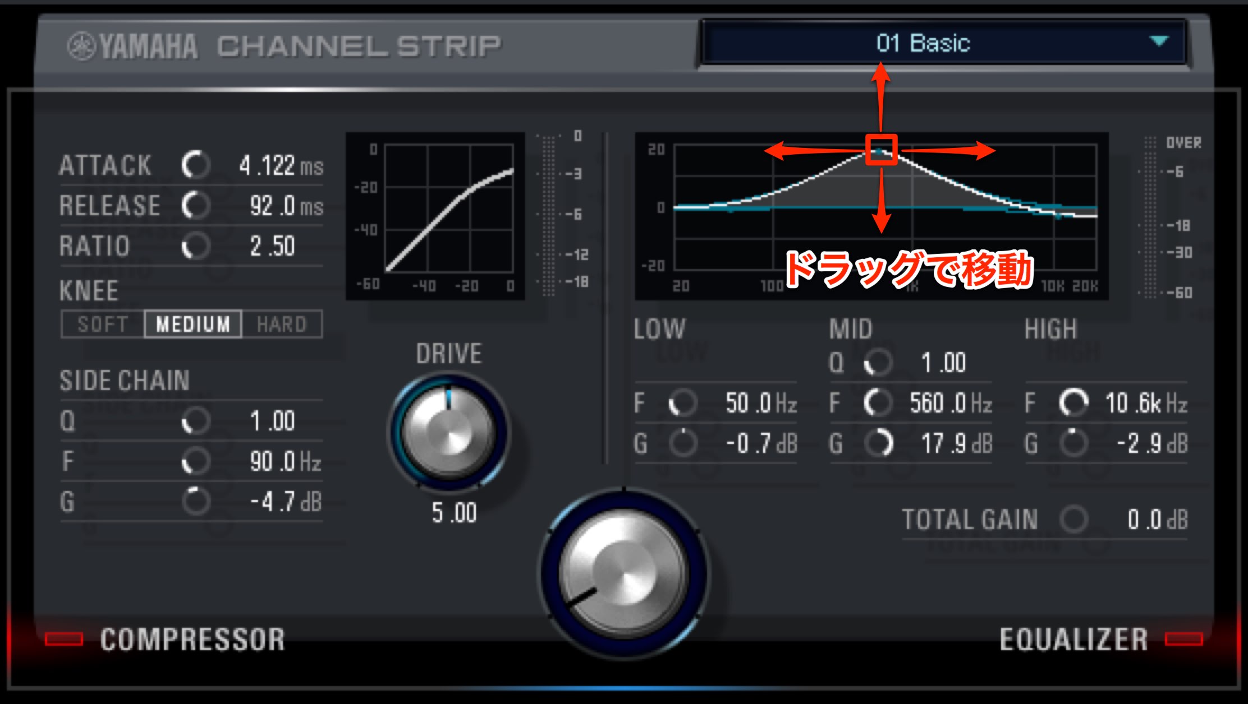The image size is (1248, 704).
Task: Click the MID band G knob
Action: click(878, 443)
